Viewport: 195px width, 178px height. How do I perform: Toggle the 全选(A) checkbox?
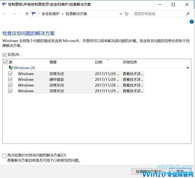4,54
